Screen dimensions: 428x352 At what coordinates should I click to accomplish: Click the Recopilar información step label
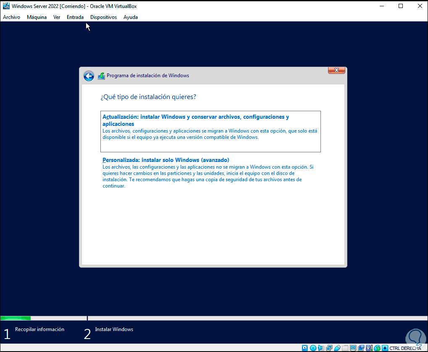pos(39,329)
